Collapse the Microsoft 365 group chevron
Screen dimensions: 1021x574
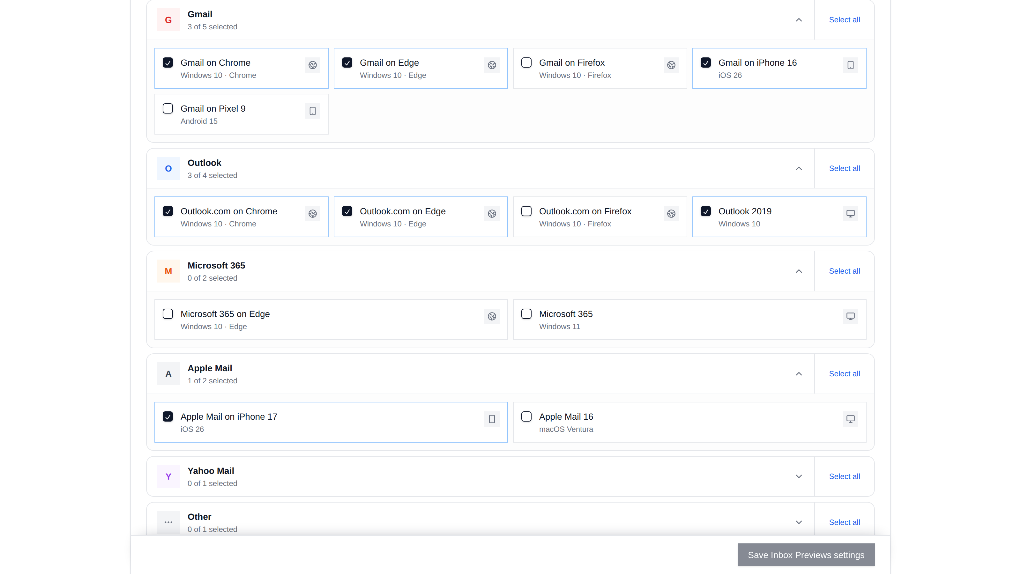point(799,271)
